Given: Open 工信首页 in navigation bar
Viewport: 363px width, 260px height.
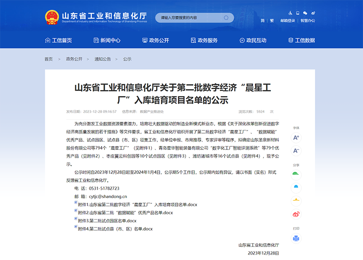Looking at the screenshot, I should coord(59,40).
